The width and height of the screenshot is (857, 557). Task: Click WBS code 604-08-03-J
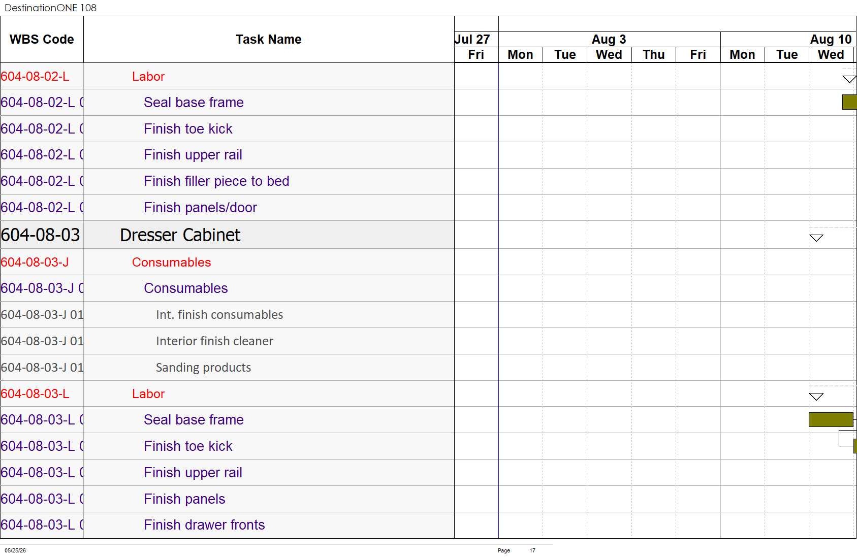point(35,262)
